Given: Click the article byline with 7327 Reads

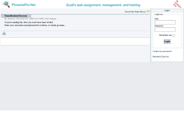Looking at the screenshot, I should 30,19.
